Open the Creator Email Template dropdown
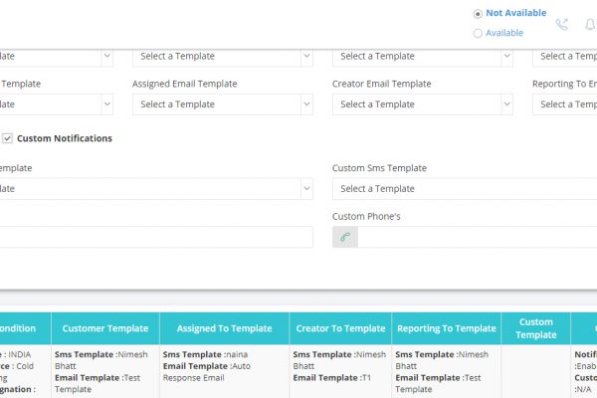Viewport: 597px width, 398px height. coord(423,104)
